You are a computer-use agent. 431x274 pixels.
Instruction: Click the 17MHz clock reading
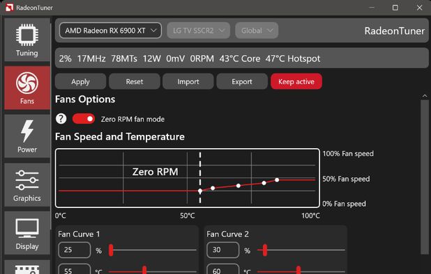click(91, 58)
